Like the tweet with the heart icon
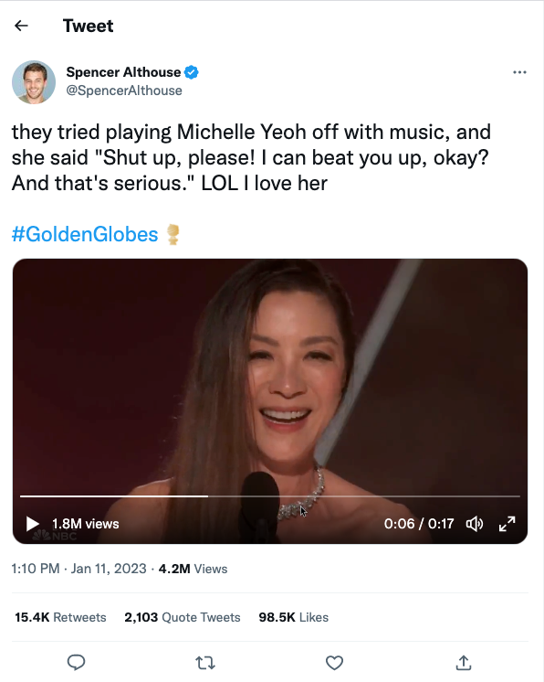Image resolution: width=544 pixels, height=682 pixels. click(x=334, y=663)
